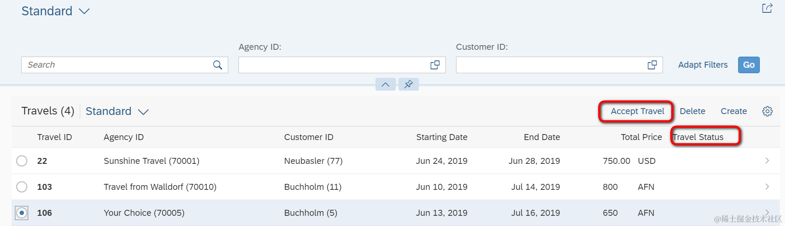Open table settings gear icon

click(x=767, y=112)
